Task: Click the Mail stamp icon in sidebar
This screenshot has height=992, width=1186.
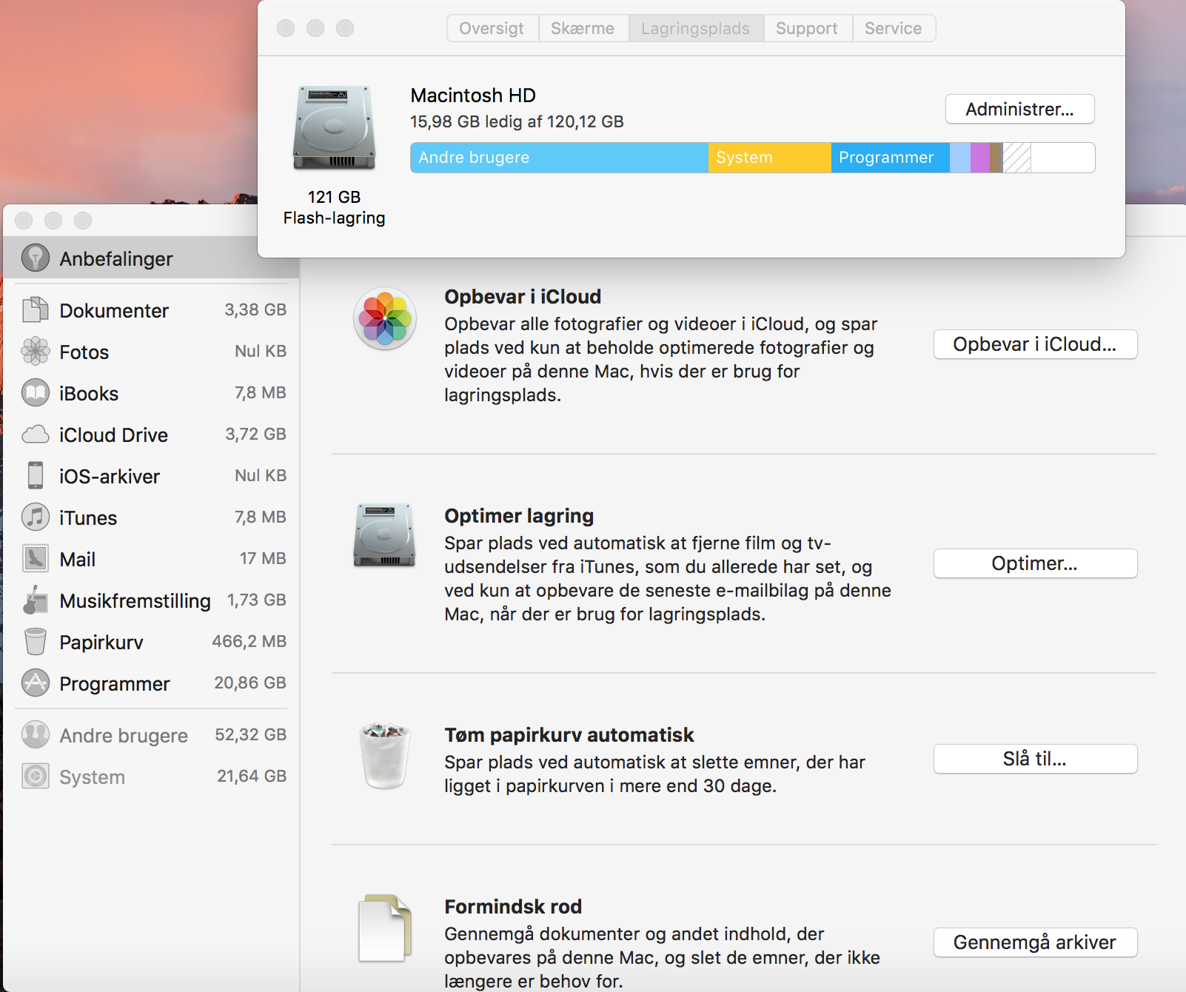Action: point(36,559)
